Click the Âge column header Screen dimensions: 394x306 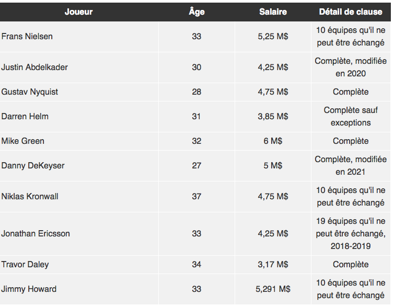(x=197, y=12)
